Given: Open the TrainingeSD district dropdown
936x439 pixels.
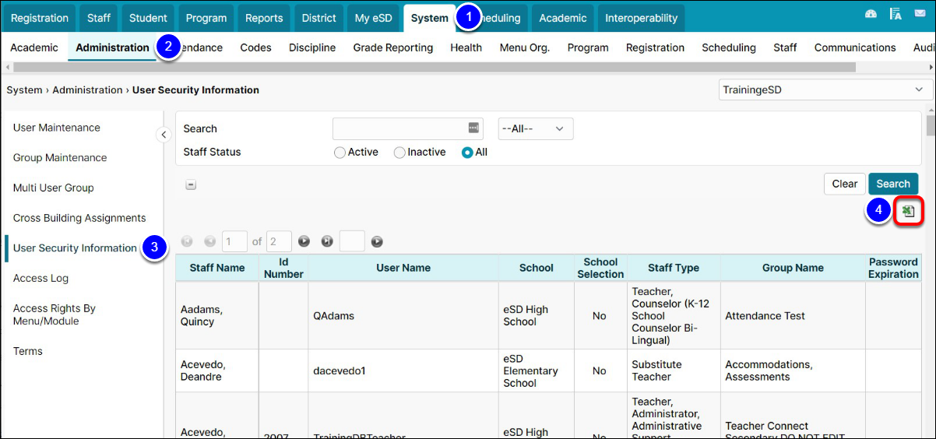Looking at the screenshot, I should tap(825, 90).
